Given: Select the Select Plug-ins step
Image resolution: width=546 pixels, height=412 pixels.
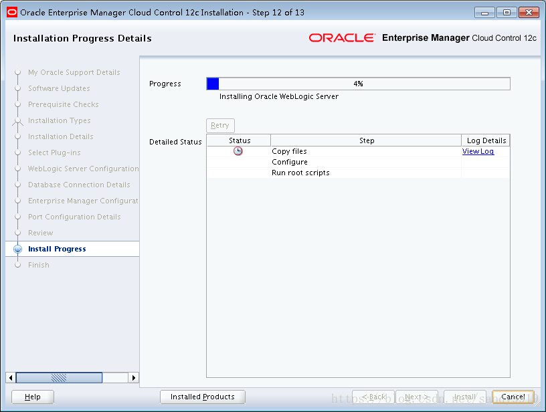Looking at the screenshot, I should point(54,152).
